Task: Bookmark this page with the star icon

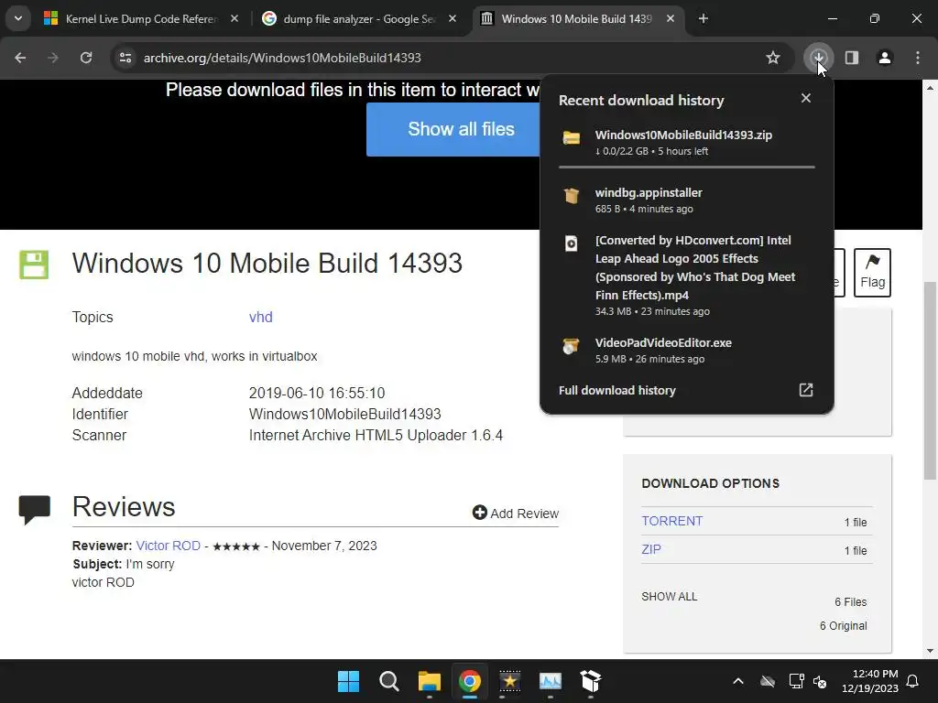Action: [x=773, y=58]
